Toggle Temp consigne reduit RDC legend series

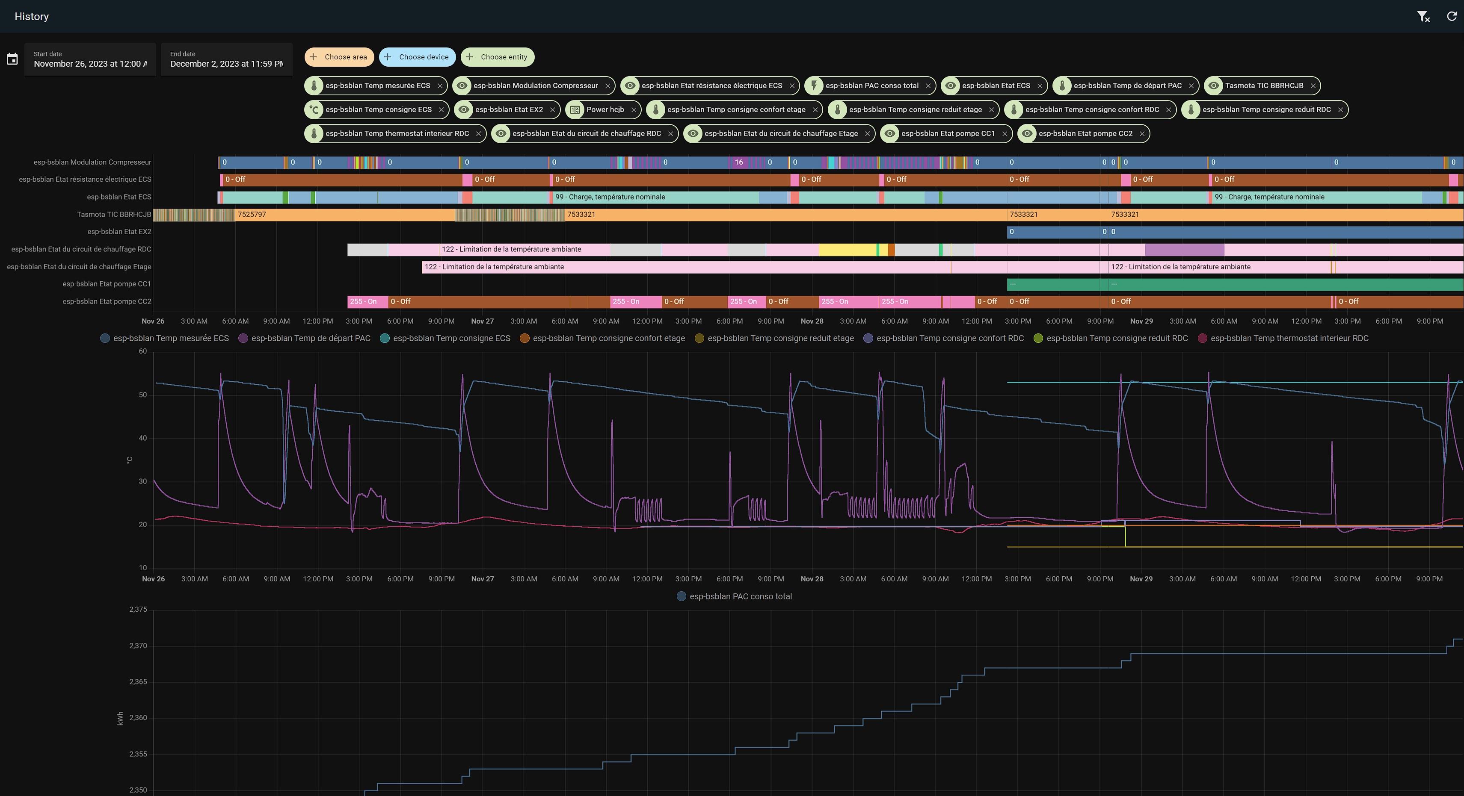tap(1111, 339)
